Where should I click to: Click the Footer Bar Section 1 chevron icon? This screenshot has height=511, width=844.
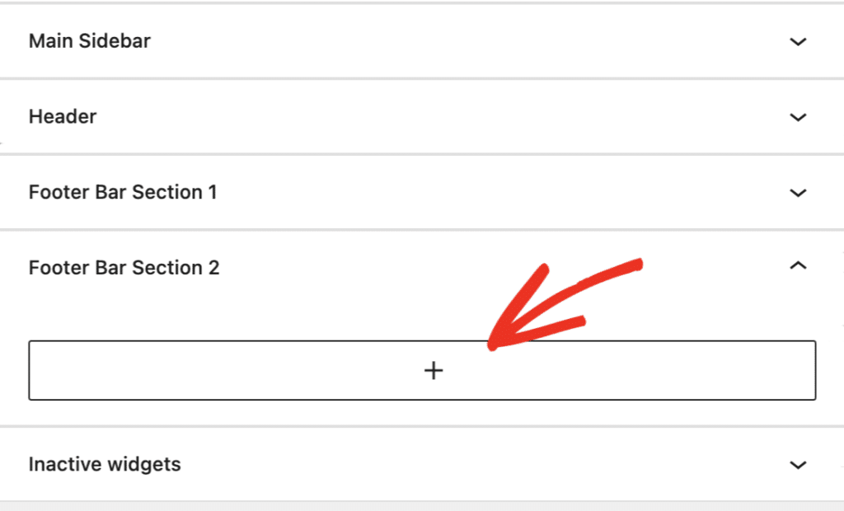point(798,192)
